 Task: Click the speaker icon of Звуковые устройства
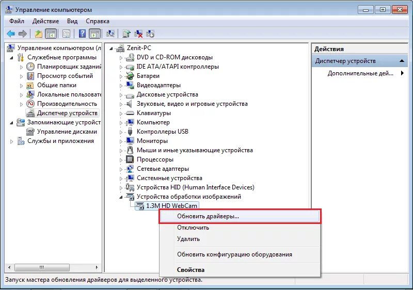(x=129, y=104)
